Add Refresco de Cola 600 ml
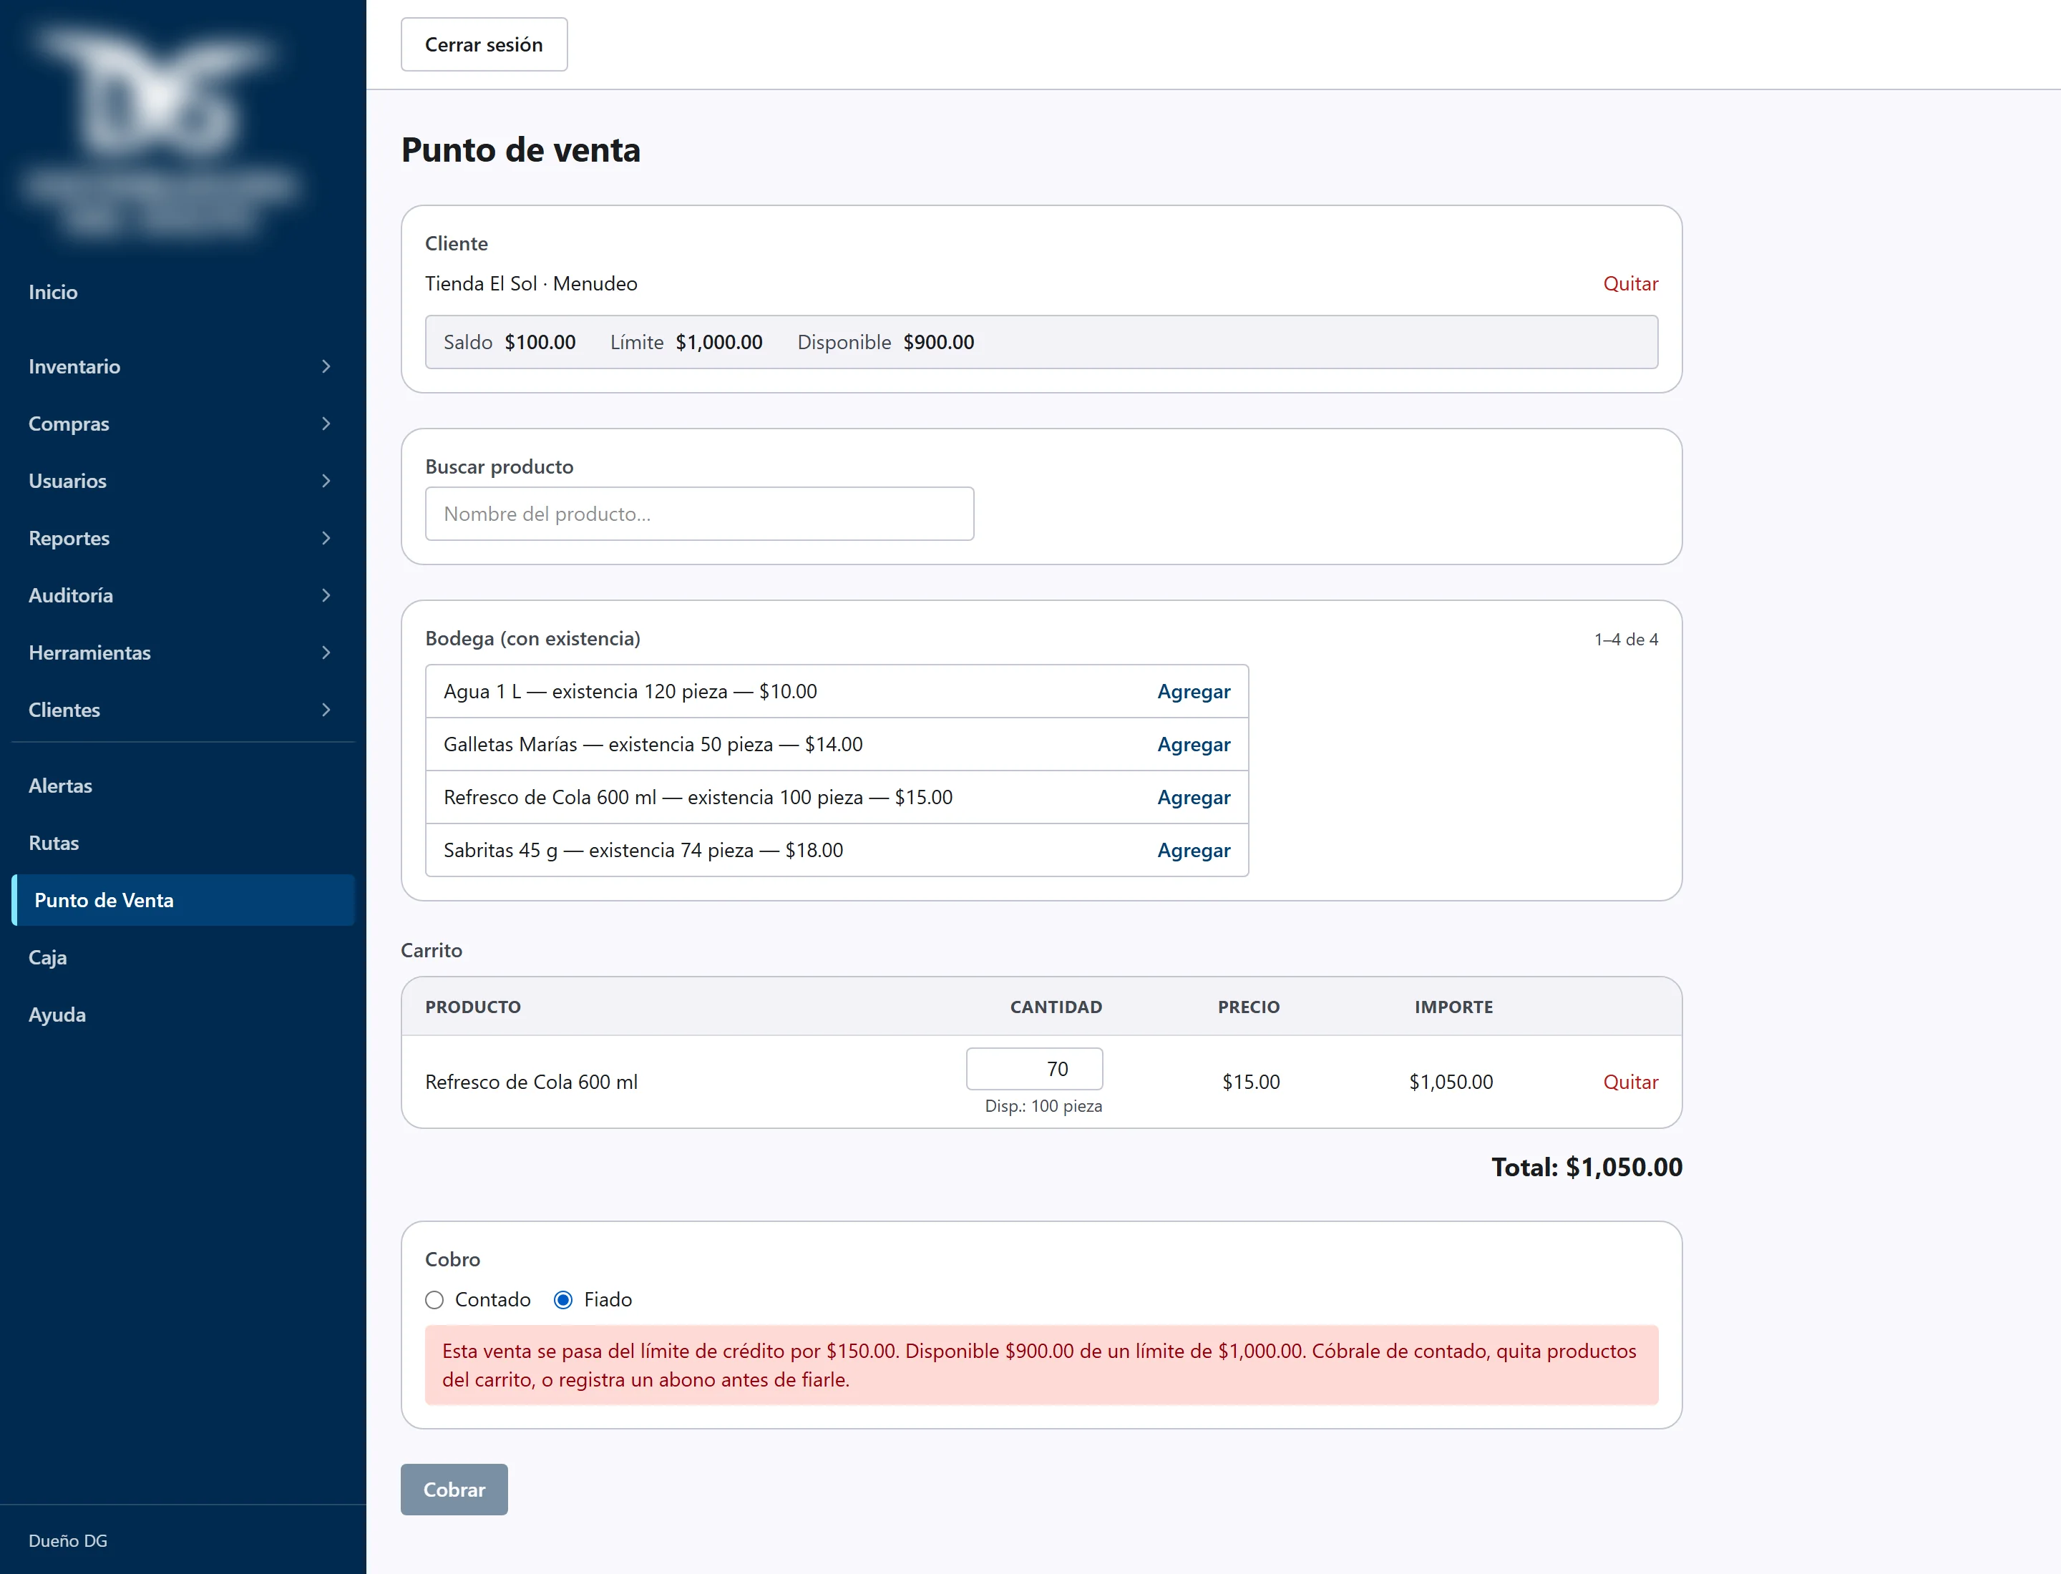 click(1193, 797)
